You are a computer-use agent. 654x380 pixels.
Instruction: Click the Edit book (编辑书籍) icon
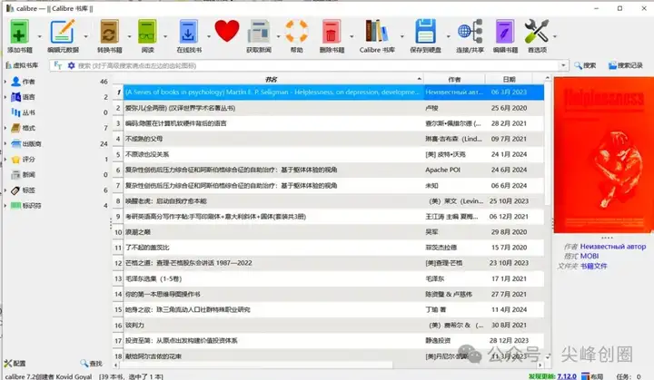[x=505, y=31]
